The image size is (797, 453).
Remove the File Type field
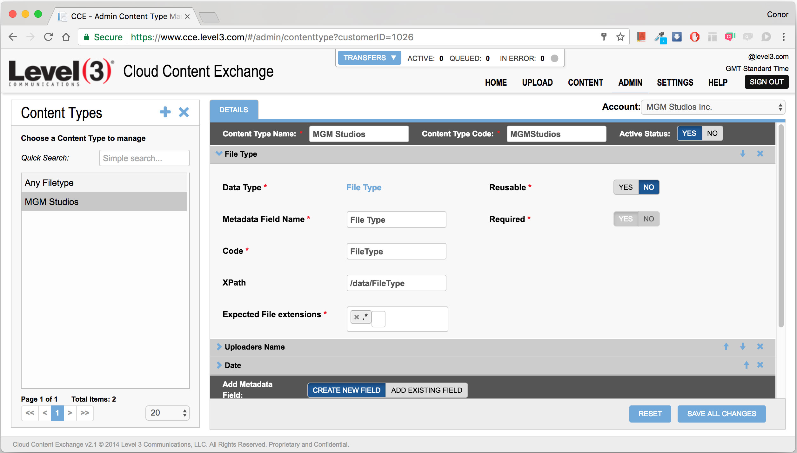pyautogui.click(x=760, y=154)
